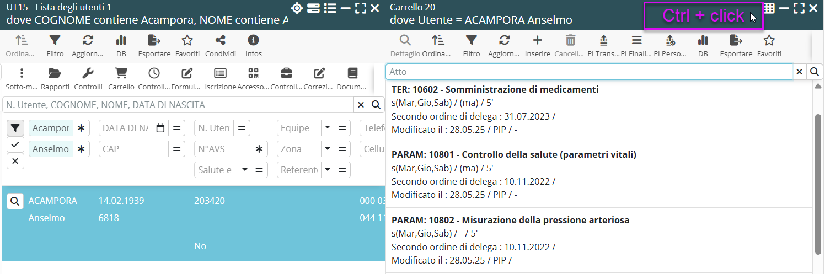Click the Atto search input field
Screen dimensions: 825x274
[589, 72]
